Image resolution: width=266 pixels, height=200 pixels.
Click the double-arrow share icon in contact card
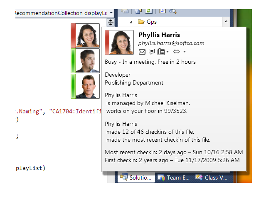(176, 52)
